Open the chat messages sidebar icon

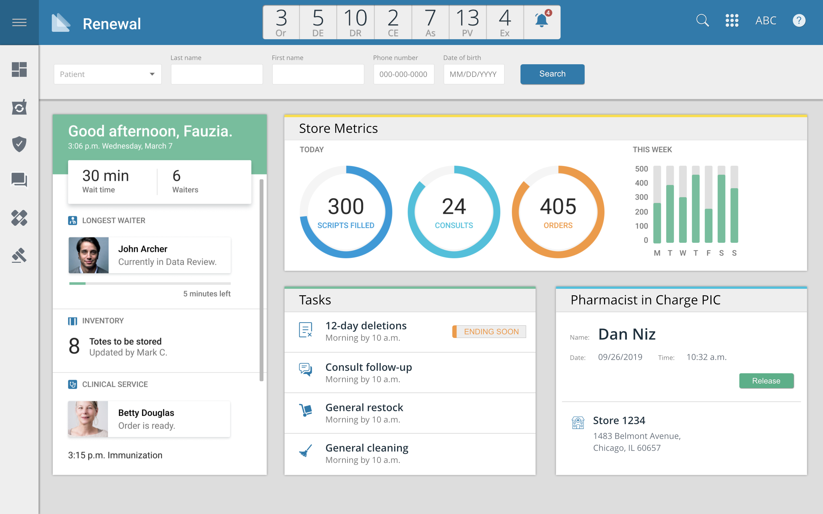pyautogui.click(x=19, y=180)
